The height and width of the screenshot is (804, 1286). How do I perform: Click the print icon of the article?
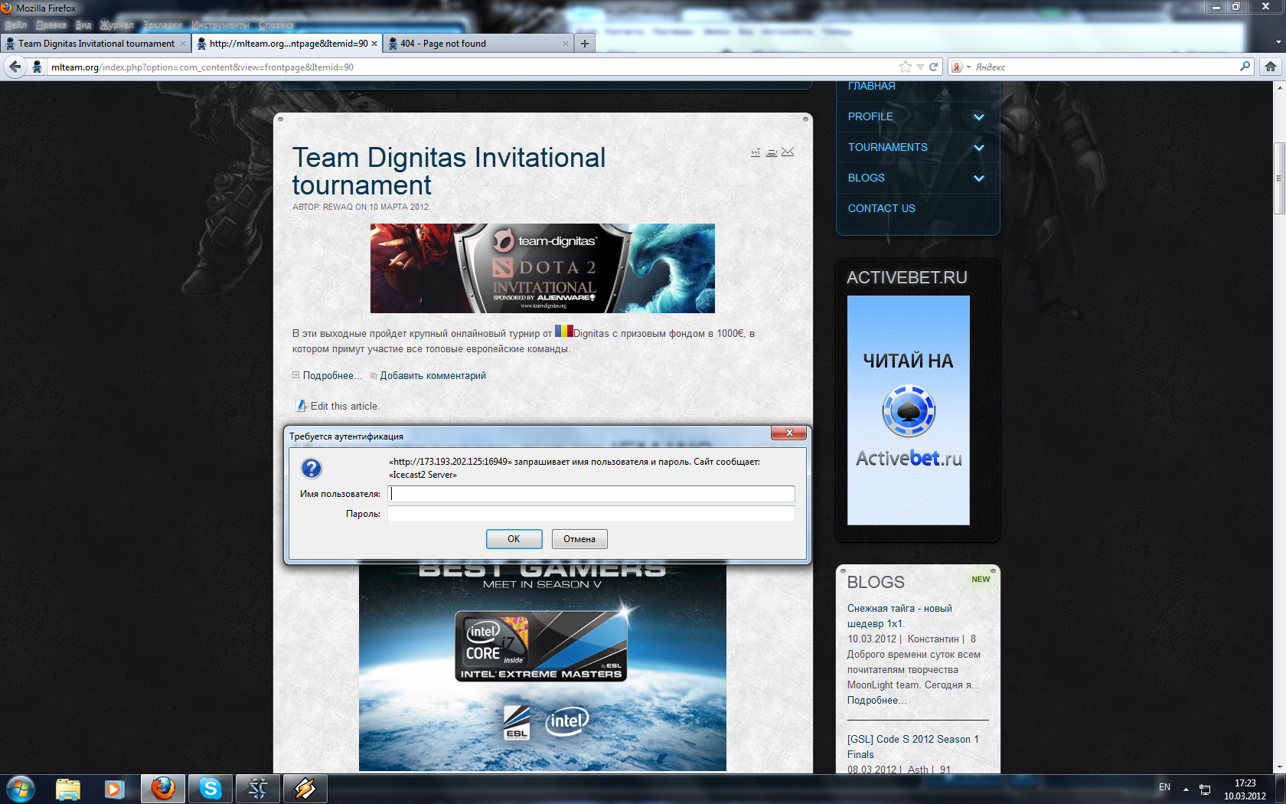coord(772,152)
